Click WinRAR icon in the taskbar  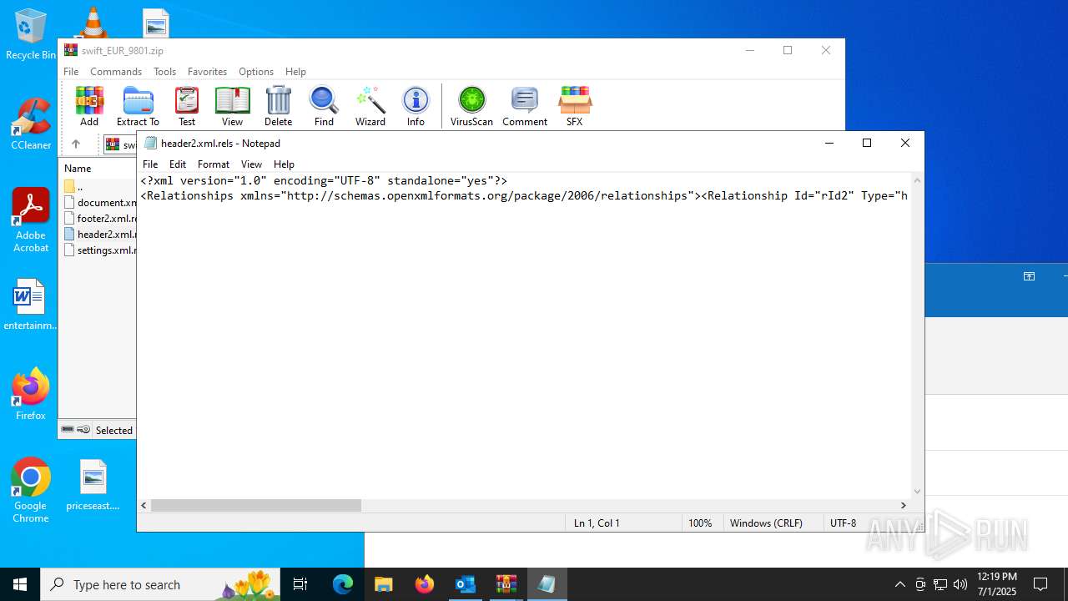tap(506, 584)
